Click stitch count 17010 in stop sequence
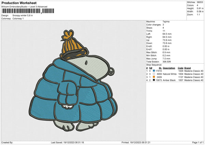The height and width of the screenshot is (145, 205). (x=159, y=71)
